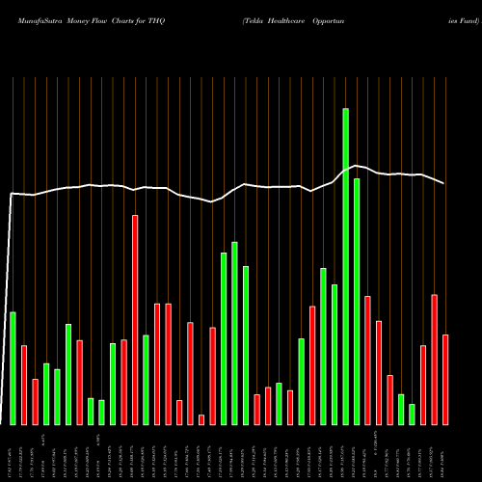Click the 'ies Fund)' text at the top right
Screen dimensions: 482x482
click(464, 21)
